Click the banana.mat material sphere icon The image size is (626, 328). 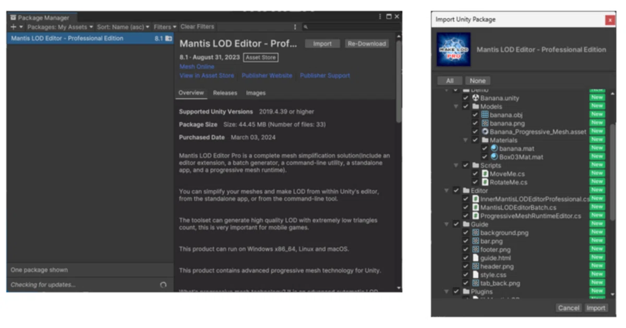click(x=494, y=149)
